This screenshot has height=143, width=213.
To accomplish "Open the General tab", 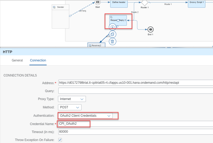I will pyautogui.click(x=17, y=60).
